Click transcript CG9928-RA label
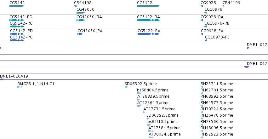 [212, 17]
